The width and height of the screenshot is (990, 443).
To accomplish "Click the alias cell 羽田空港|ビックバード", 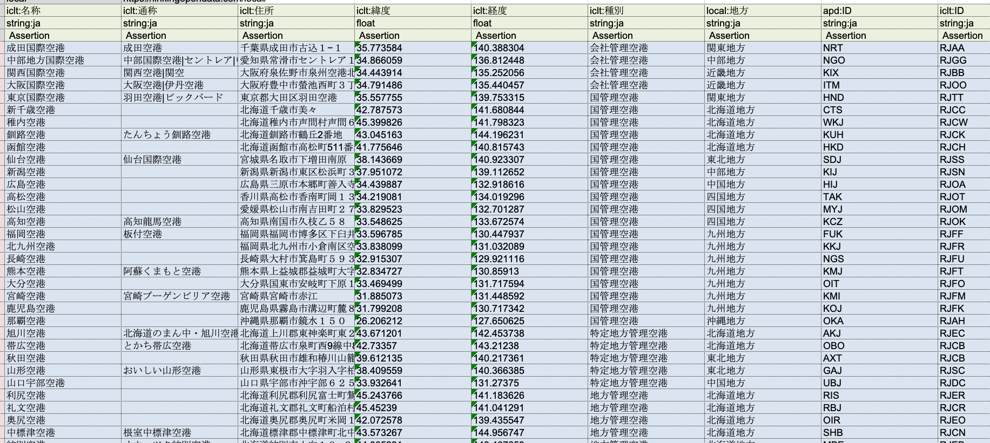I will 180,98.
